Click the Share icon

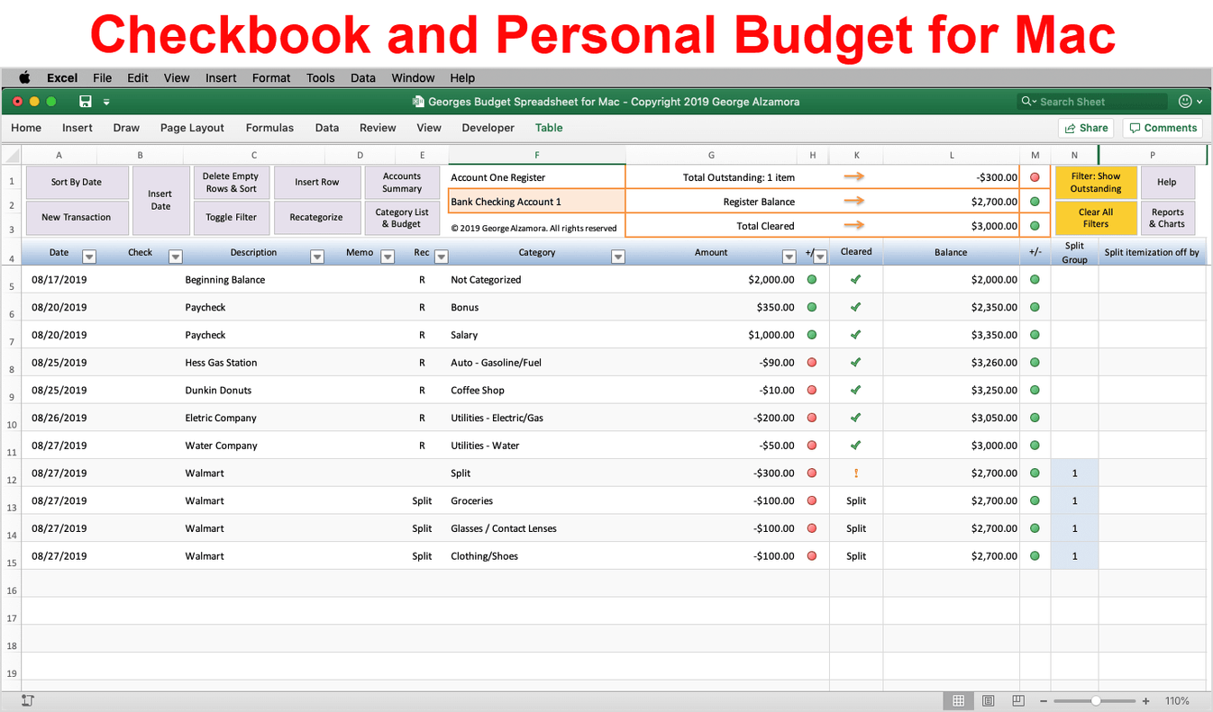tap(1086, 128)
